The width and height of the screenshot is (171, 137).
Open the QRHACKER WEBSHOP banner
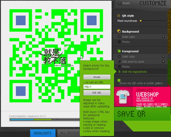click(x=142, y=97)
